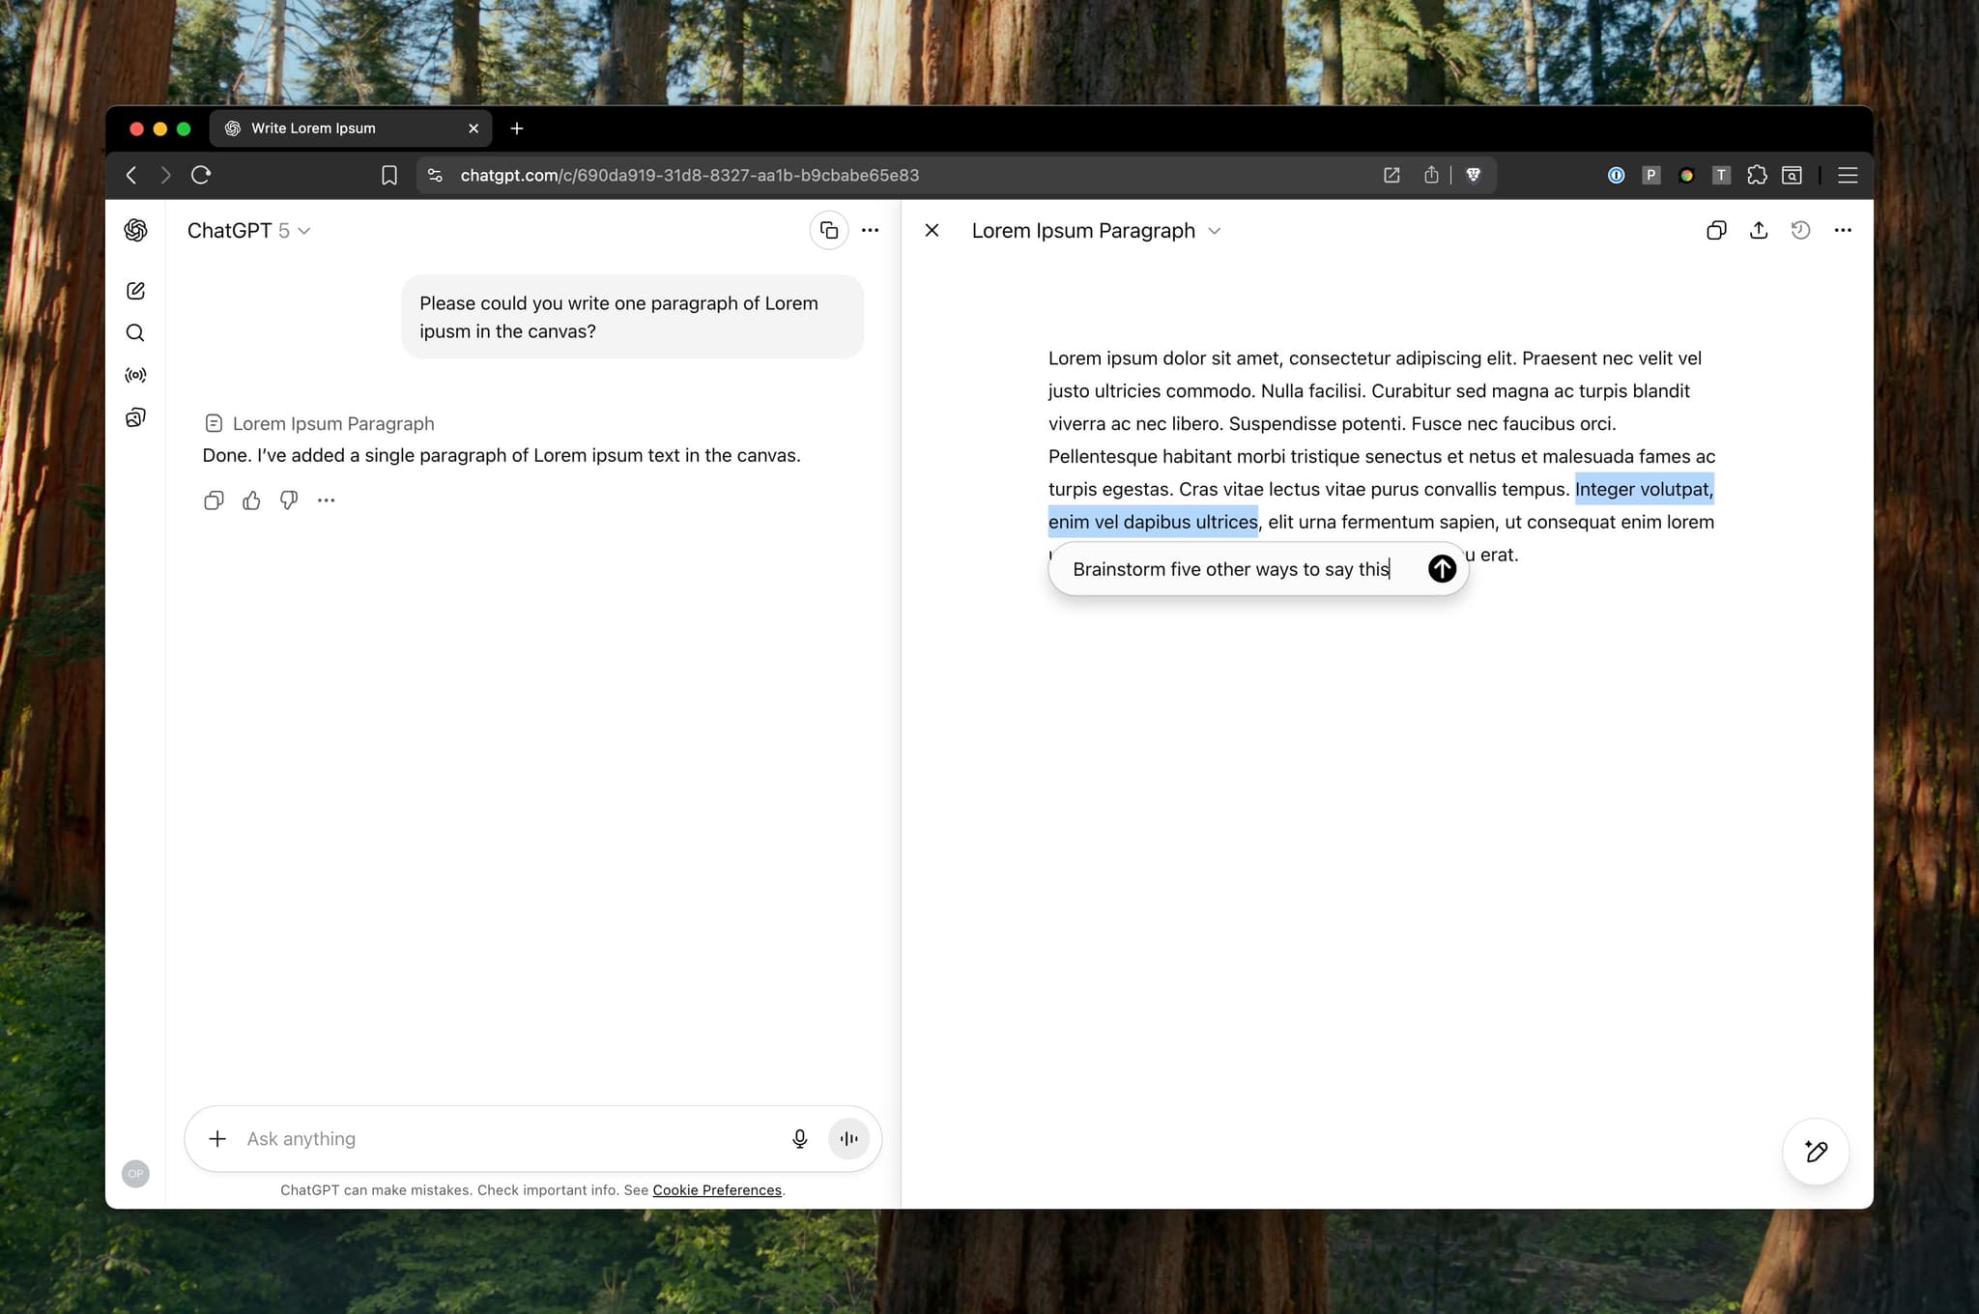Open Lorem Ipsum Paragraph canvas chip
The height and width of the screenshot is (1314, 1979).
click(x=320, y=424)
